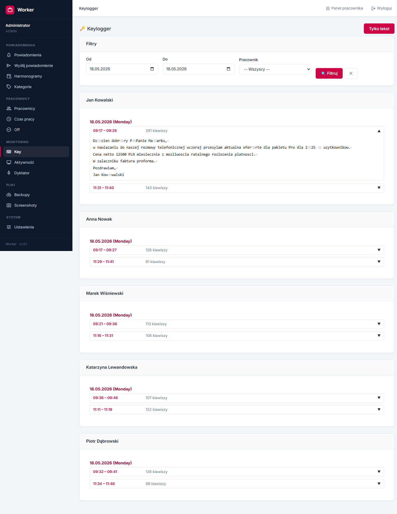Viewport: 397px width, 514px height.
Task: Click the '113 klawiszy' count
Action: click(x=156, y=324)
